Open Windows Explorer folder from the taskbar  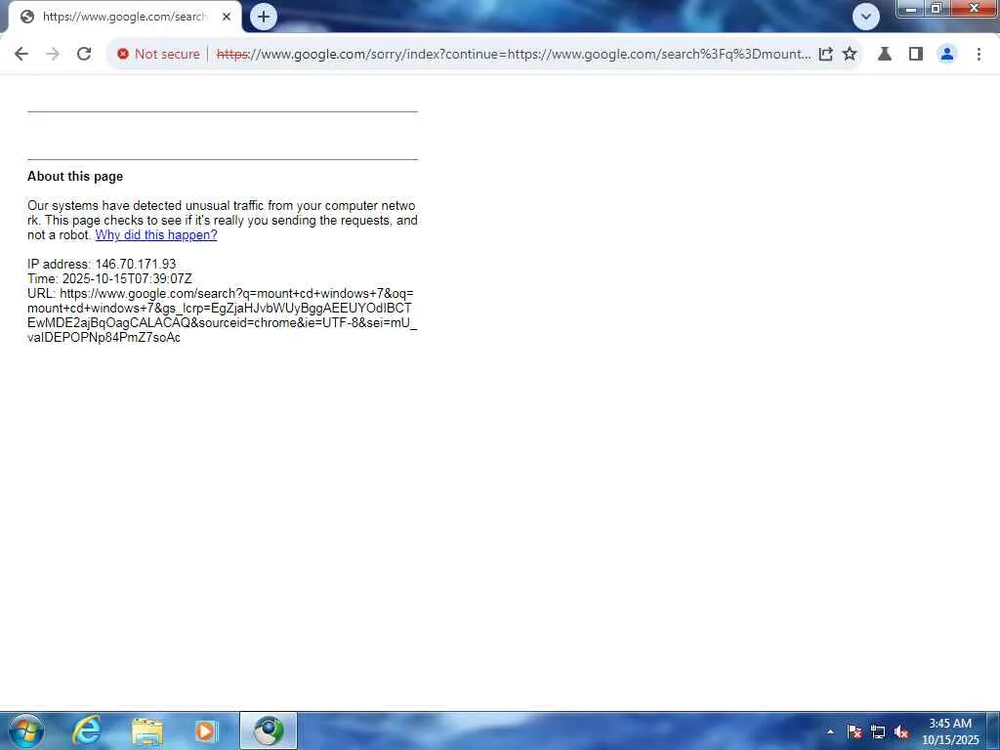pos(147,730)
